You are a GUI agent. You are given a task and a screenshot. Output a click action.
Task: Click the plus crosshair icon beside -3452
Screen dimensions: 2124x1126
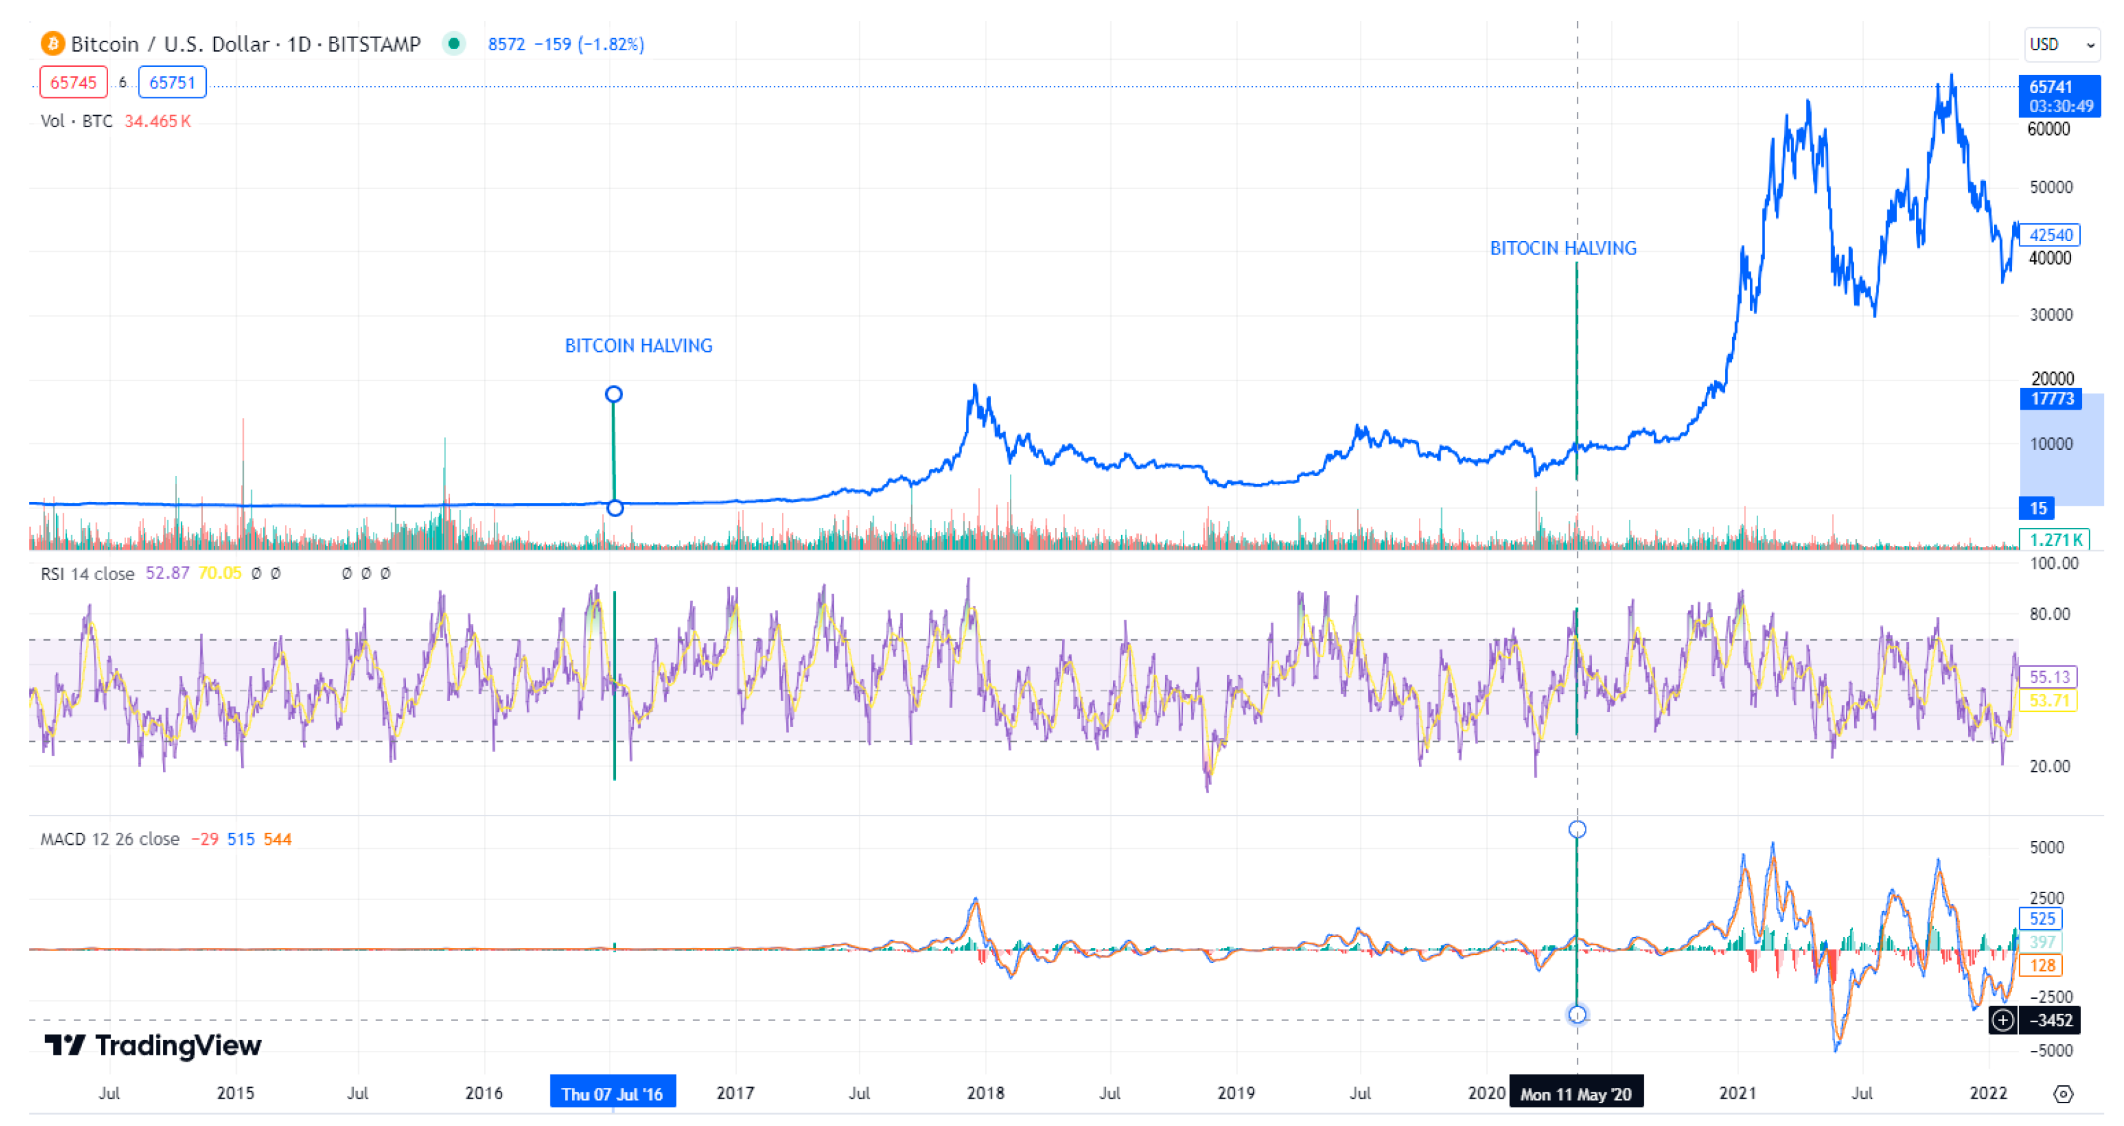[2003, 1020]
